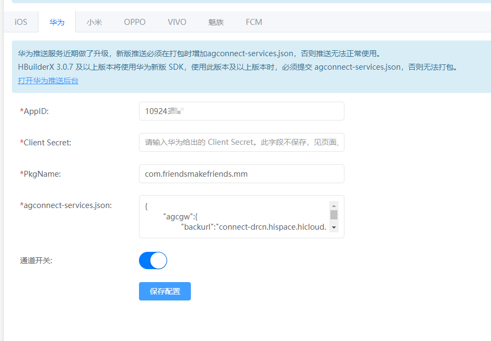491x341 pixels.
Task: Click the 保存配置 button
Action: pos(165,291)
